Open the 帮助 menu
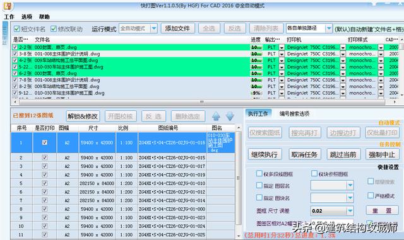404x240 pixels. [44, 17]
